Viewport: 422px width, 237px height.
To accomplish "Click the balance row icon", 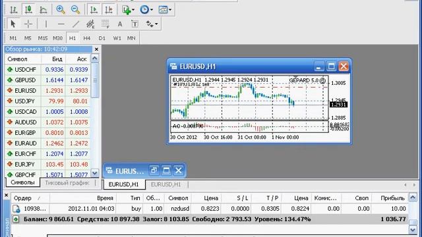I will pos(16,219).
